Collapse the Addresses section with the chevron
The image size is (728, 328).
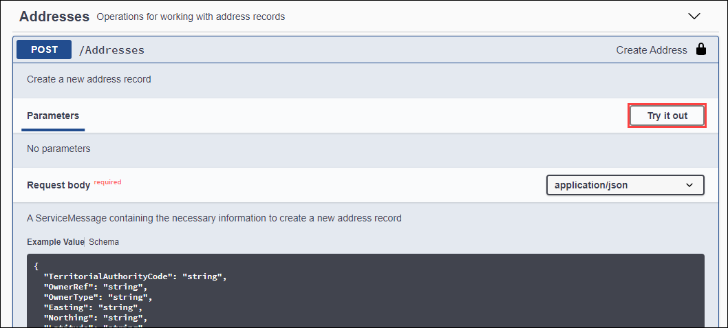(x=694, y=17)
